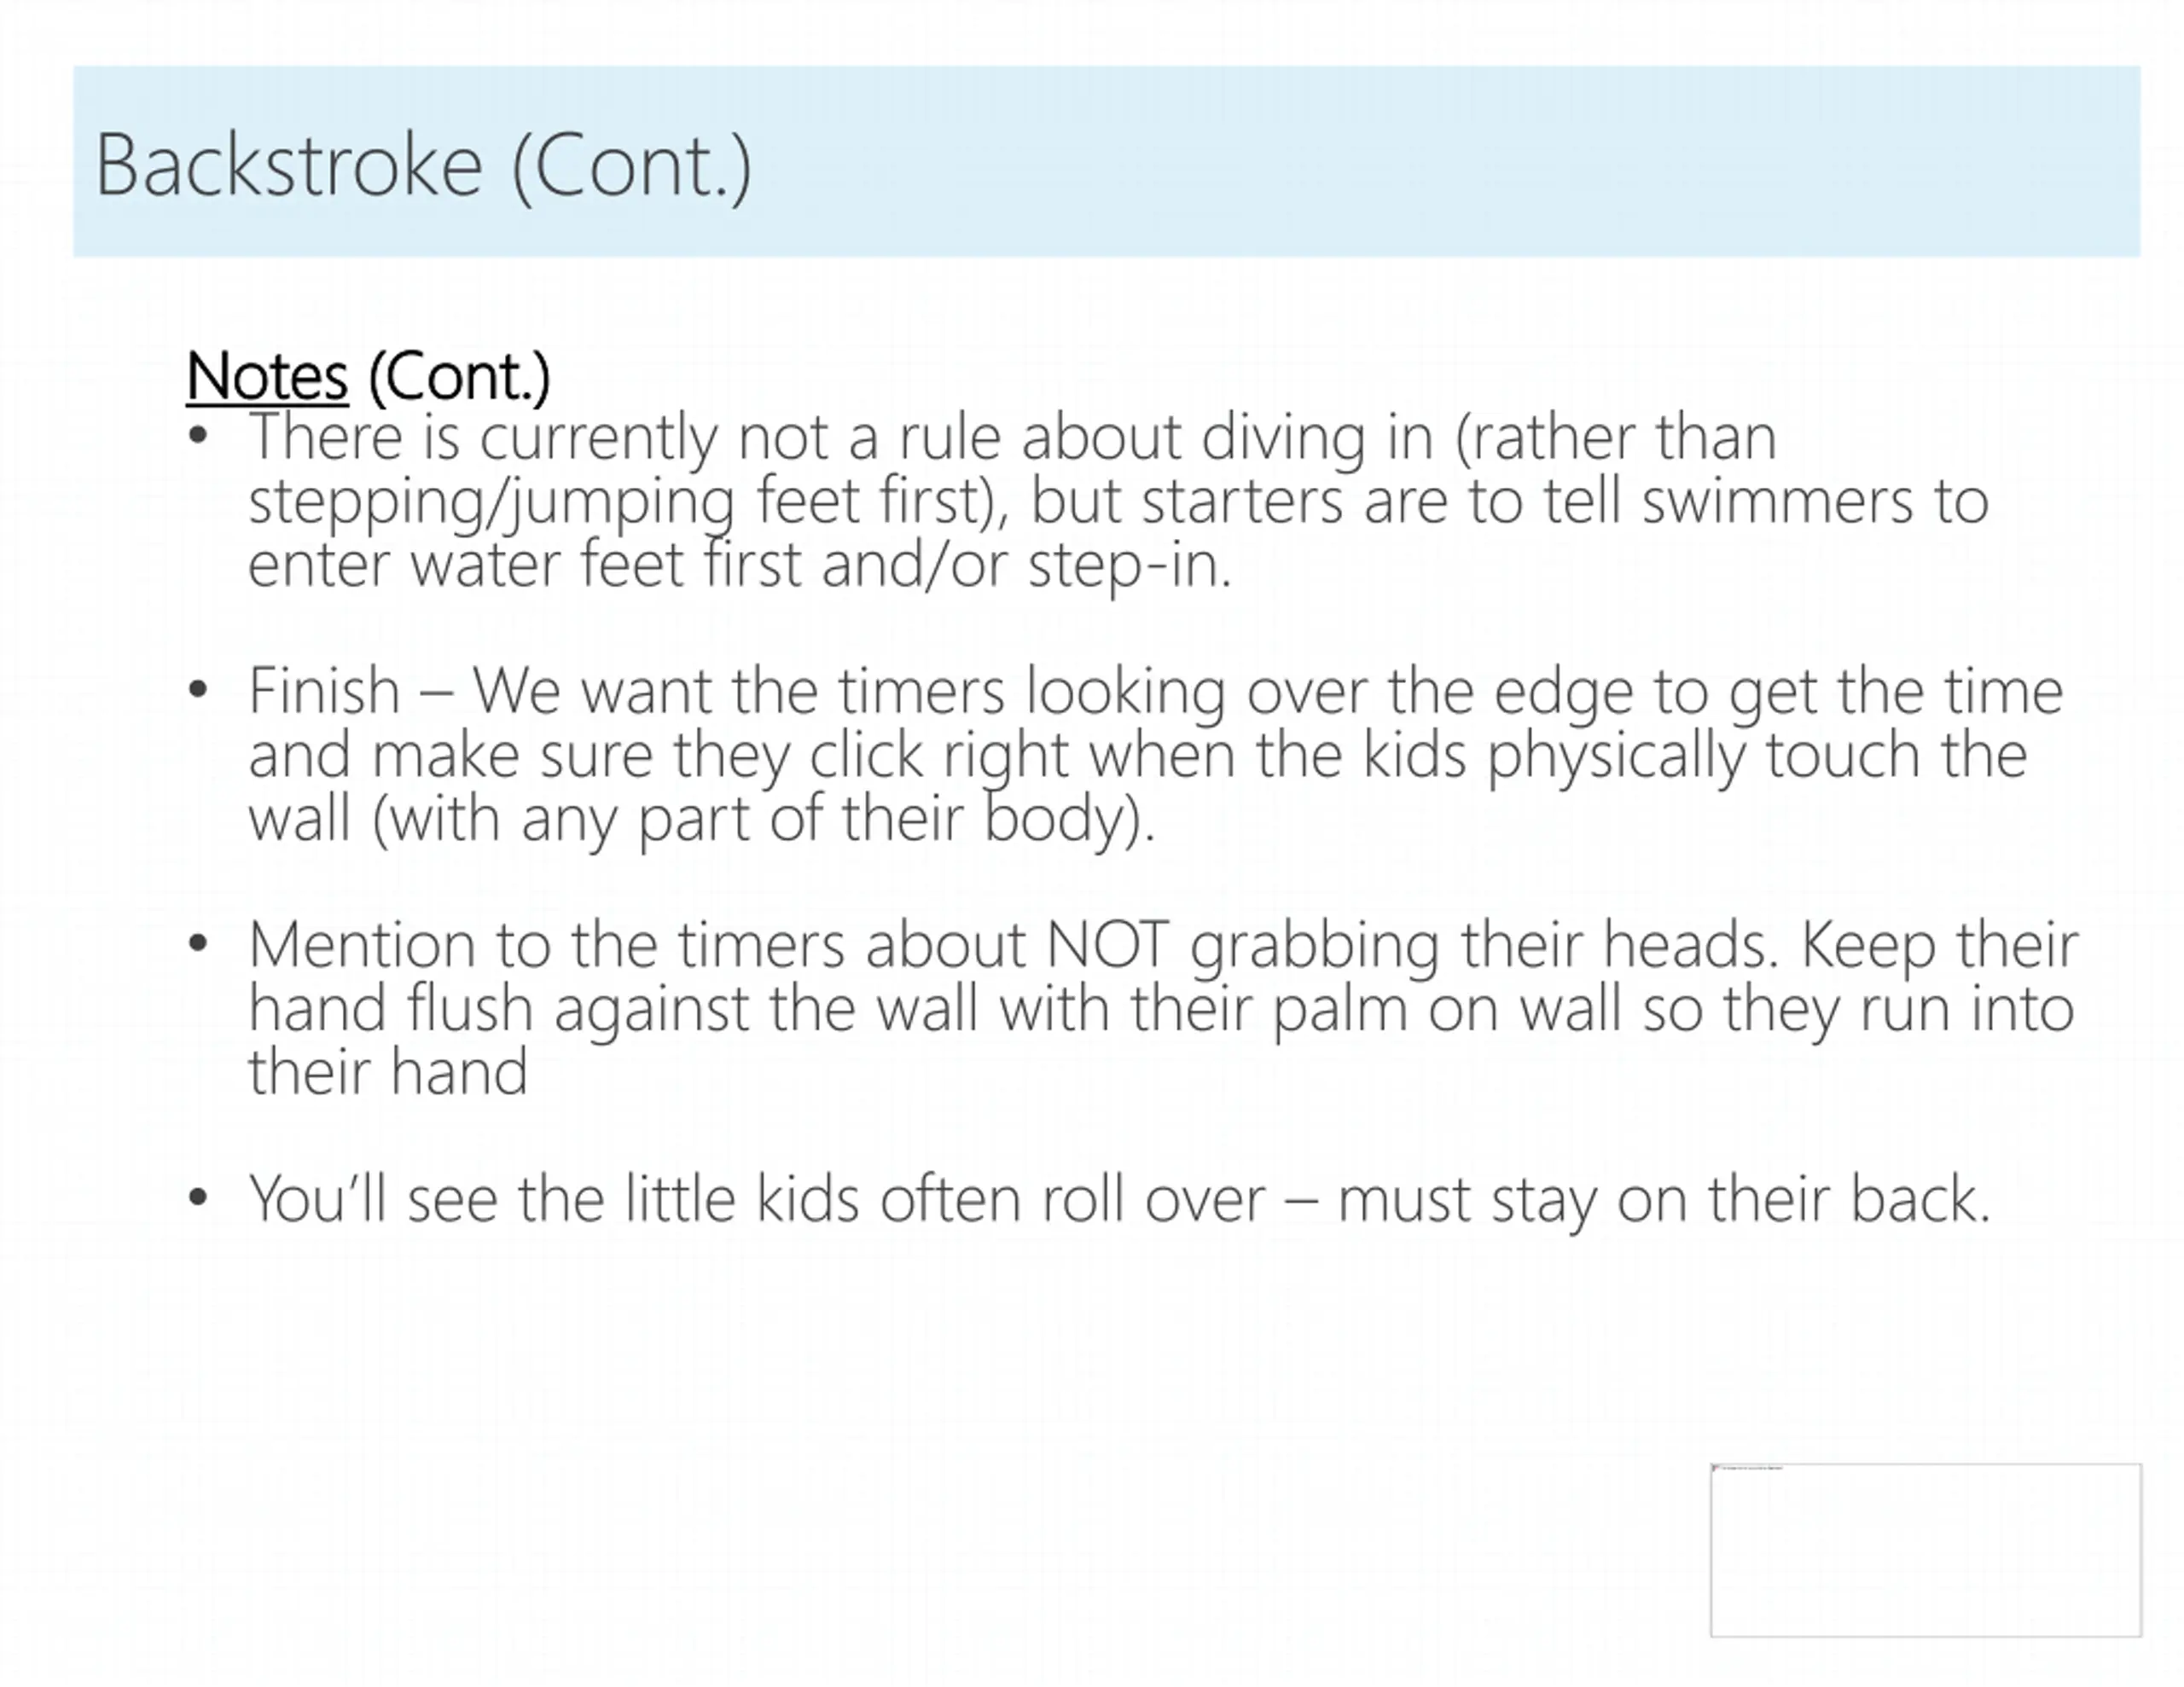The width and height of the screenshot is (2184, 1687).
Task: Click "Keep their" in the third bullet
Action: tap(1940, 945)
